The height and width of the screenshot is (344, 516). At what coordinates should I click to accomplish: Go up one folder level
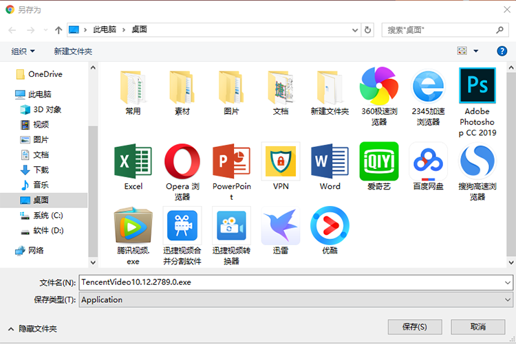58,30
